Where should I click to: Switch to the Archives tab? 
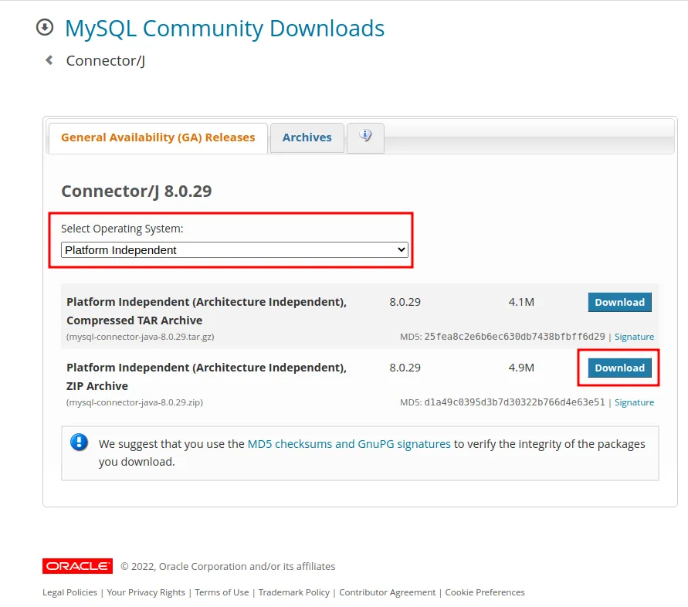tap(307, 137)
